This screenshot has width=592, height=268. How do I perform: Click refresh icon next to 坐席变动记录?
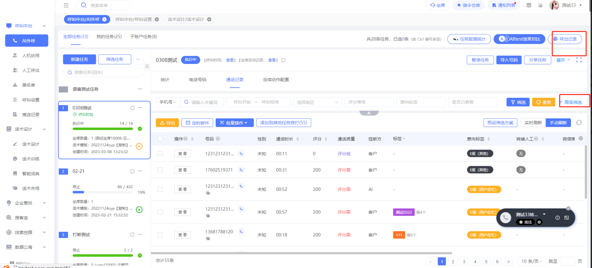click(x=283, y=60)
